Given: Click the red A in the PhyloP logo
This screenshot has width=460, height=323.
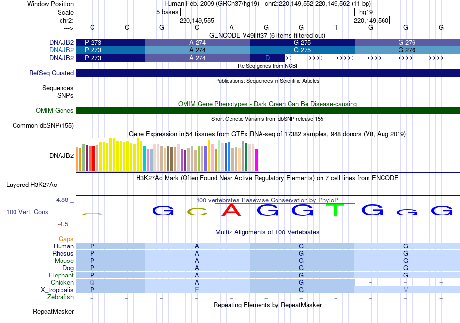Looking at the screenshot, I should (231, 210).
